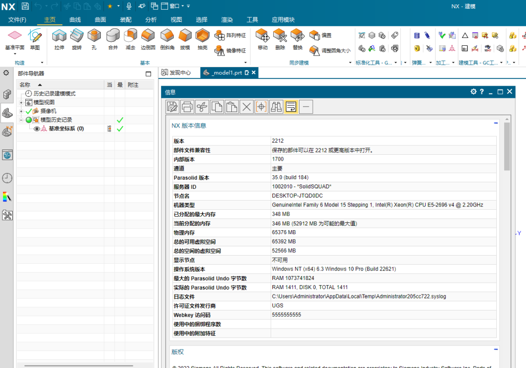Open the 构造 group dropdown arrow
The image size is (526, 368).
42,63
